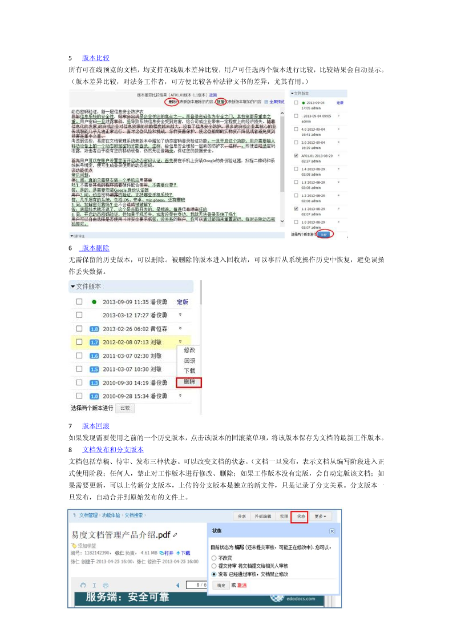Open actions dropdown for 2013-03-12 17:27 version
Screen dimensions: 453x641
(180, 315)
